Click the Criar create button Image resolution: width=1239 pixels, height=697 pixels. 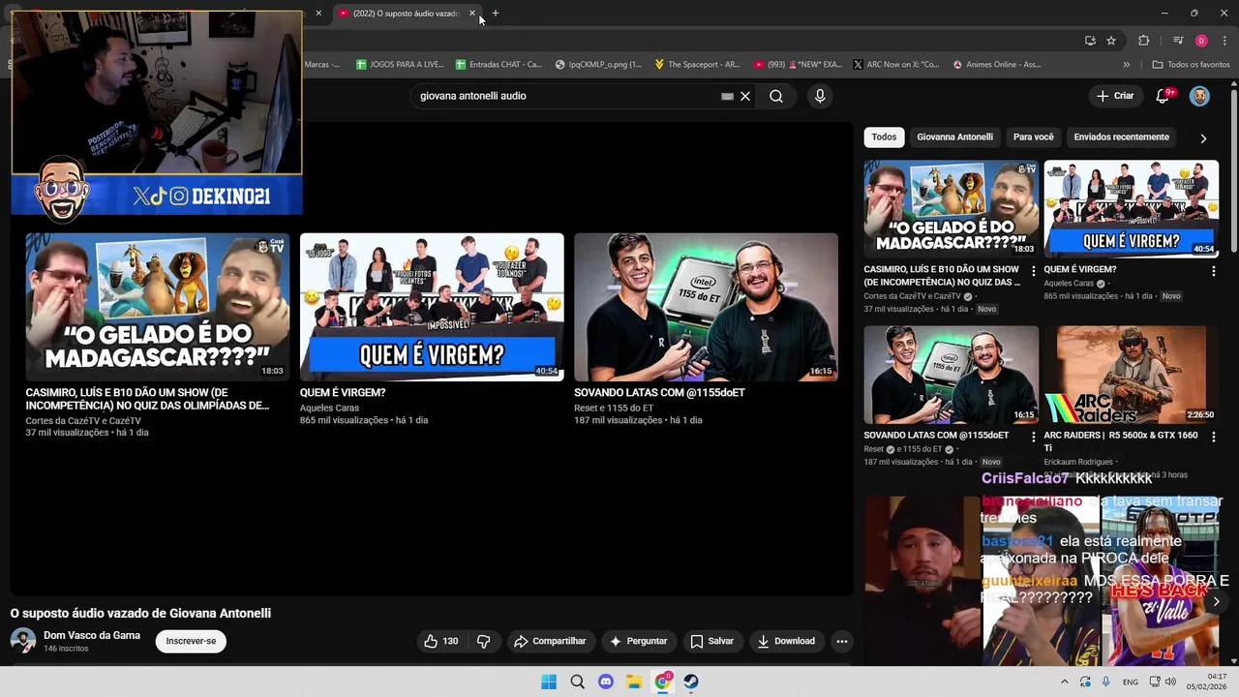click(x=1114, y=96)
